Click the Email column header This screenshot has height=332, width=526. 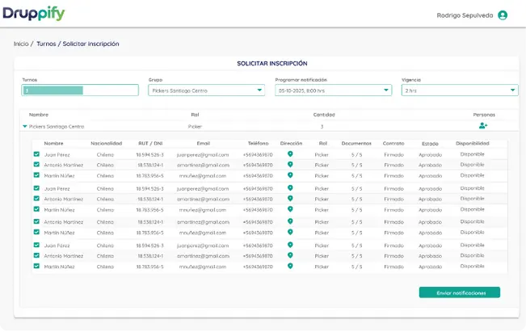(x=204, y=144)
